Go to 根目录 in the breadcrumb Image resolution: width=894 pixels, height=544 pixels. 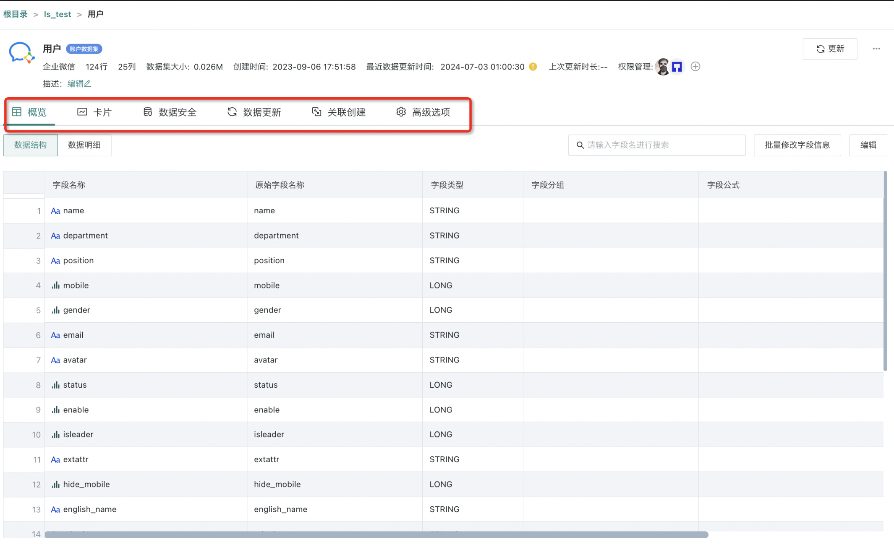[16, 14]
